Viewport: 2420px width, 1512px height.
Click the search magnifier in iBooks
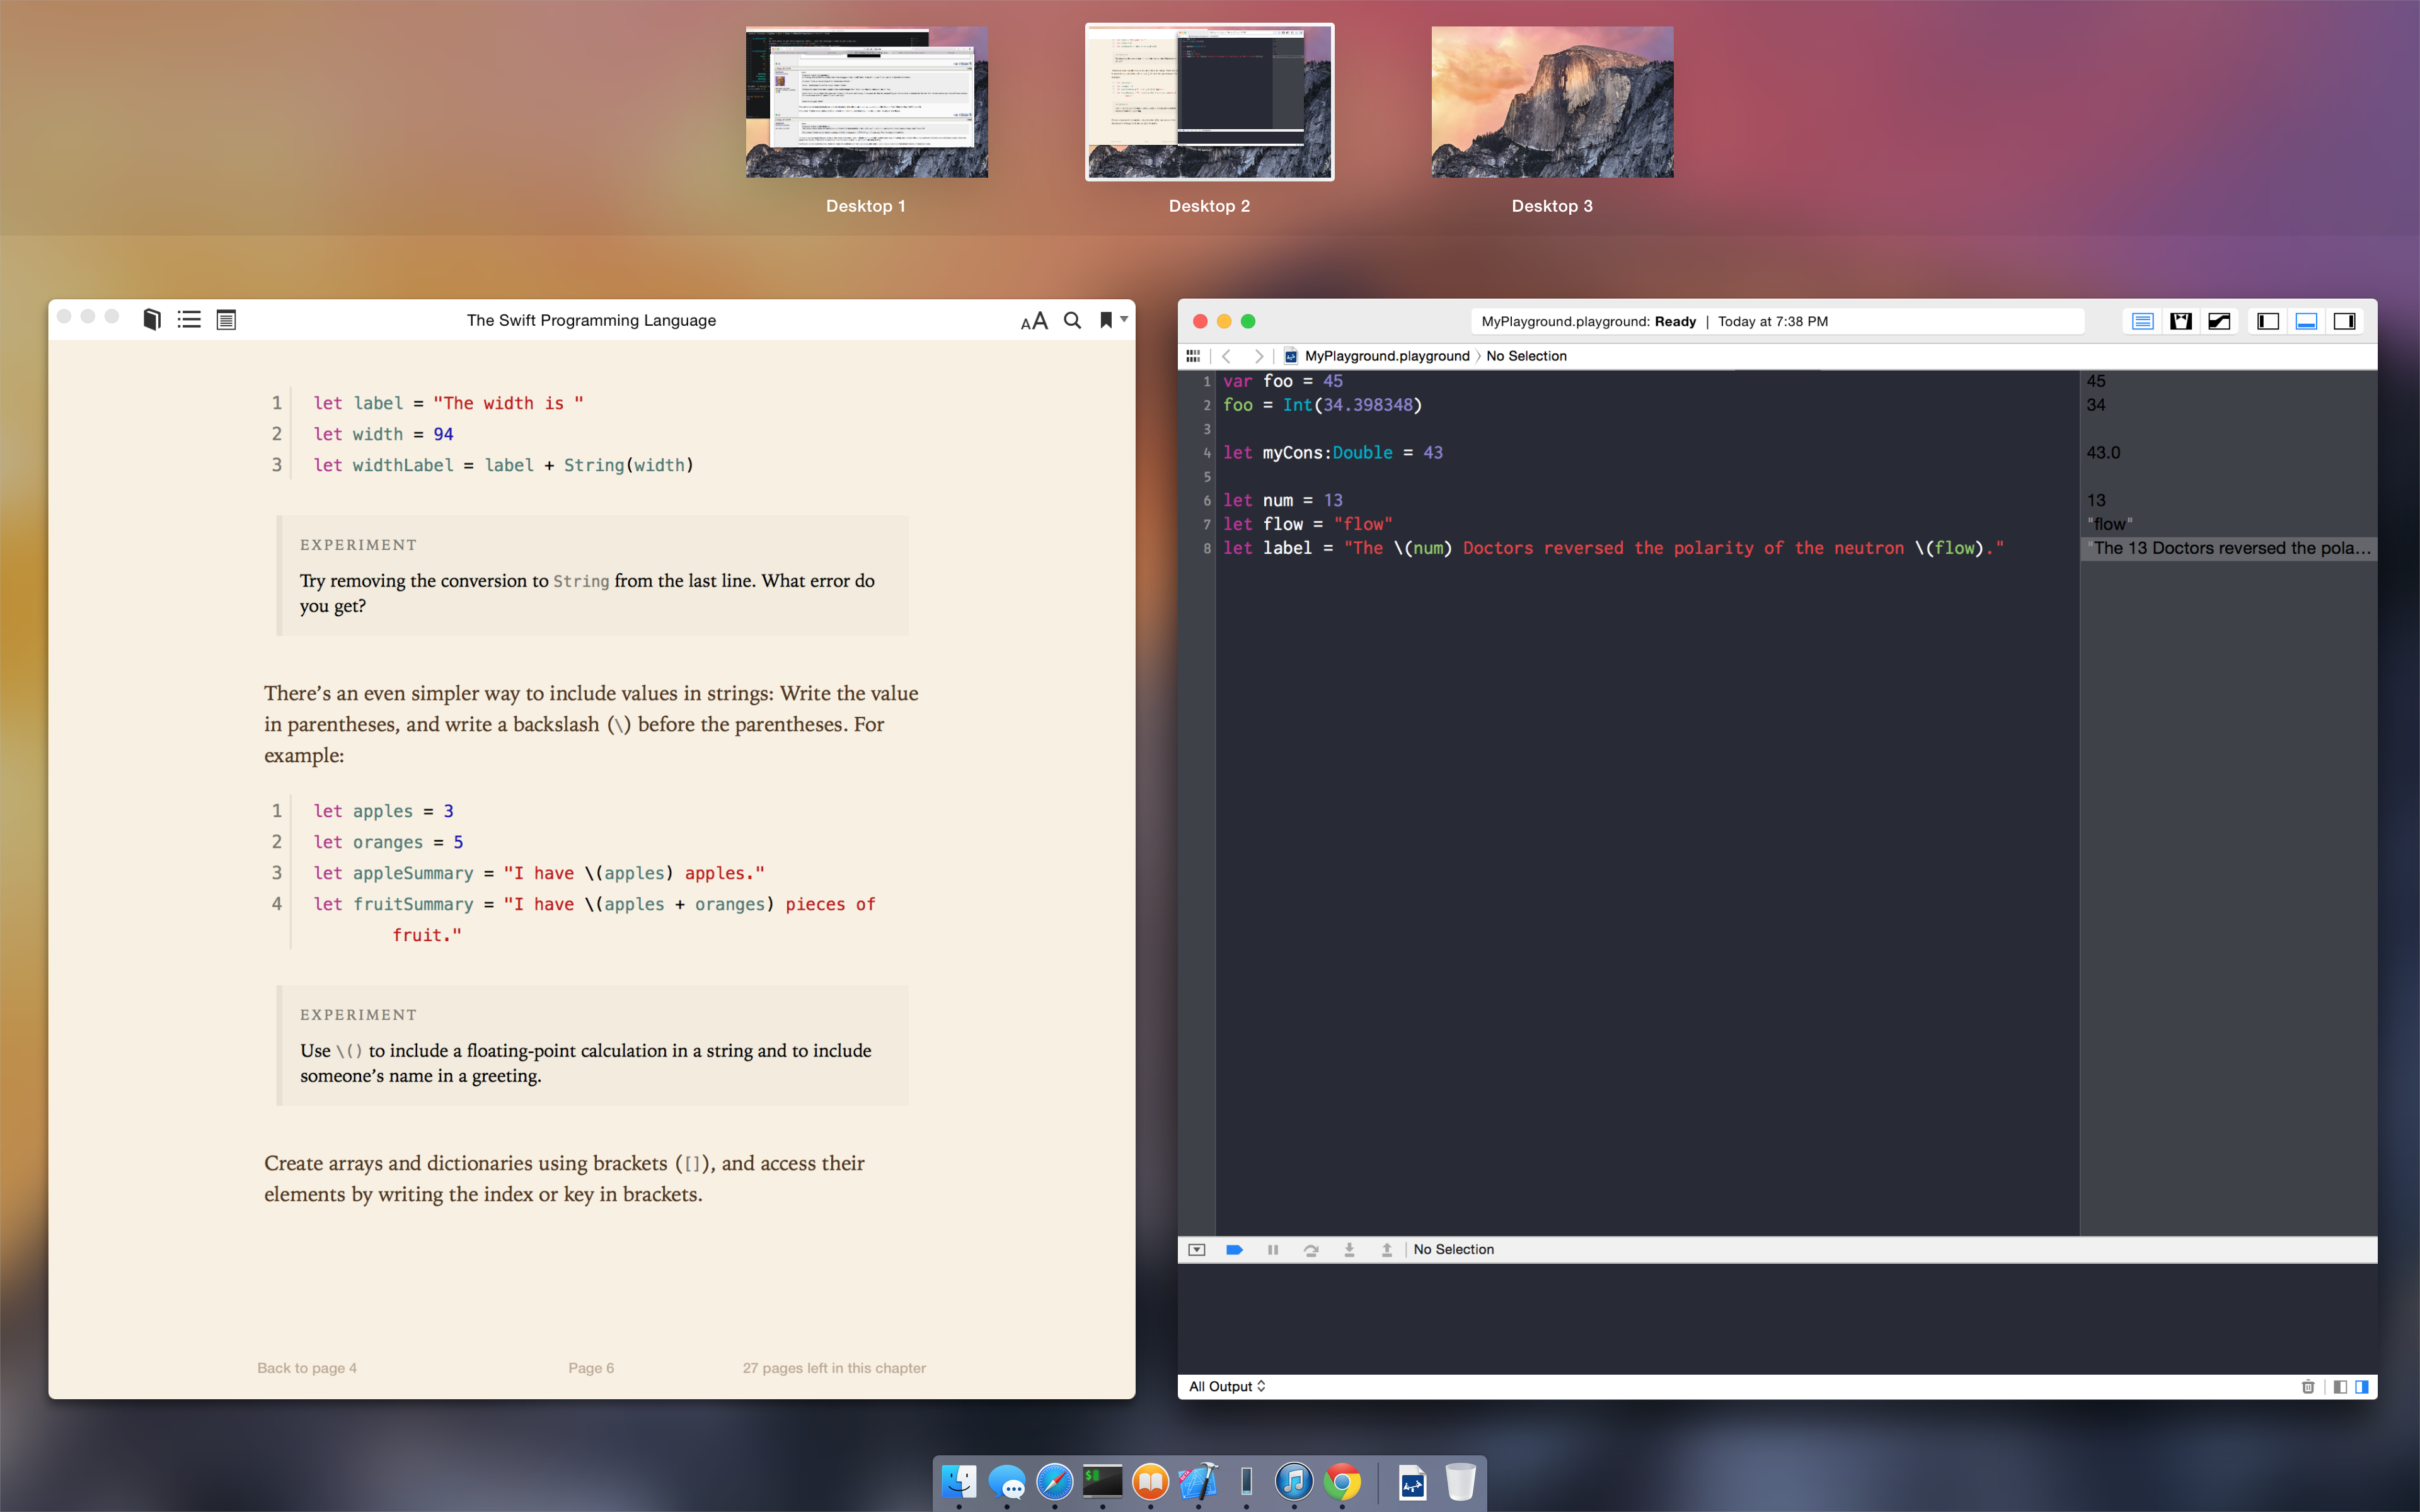pos(1072,320)
